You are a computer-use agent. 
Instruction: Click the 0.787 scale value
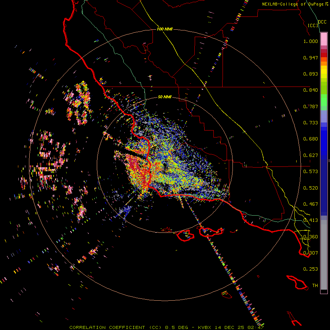(x=311, y=106)
